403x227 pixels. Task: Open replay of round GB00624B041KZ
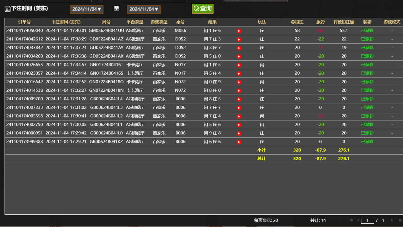[x=239, y=142]
